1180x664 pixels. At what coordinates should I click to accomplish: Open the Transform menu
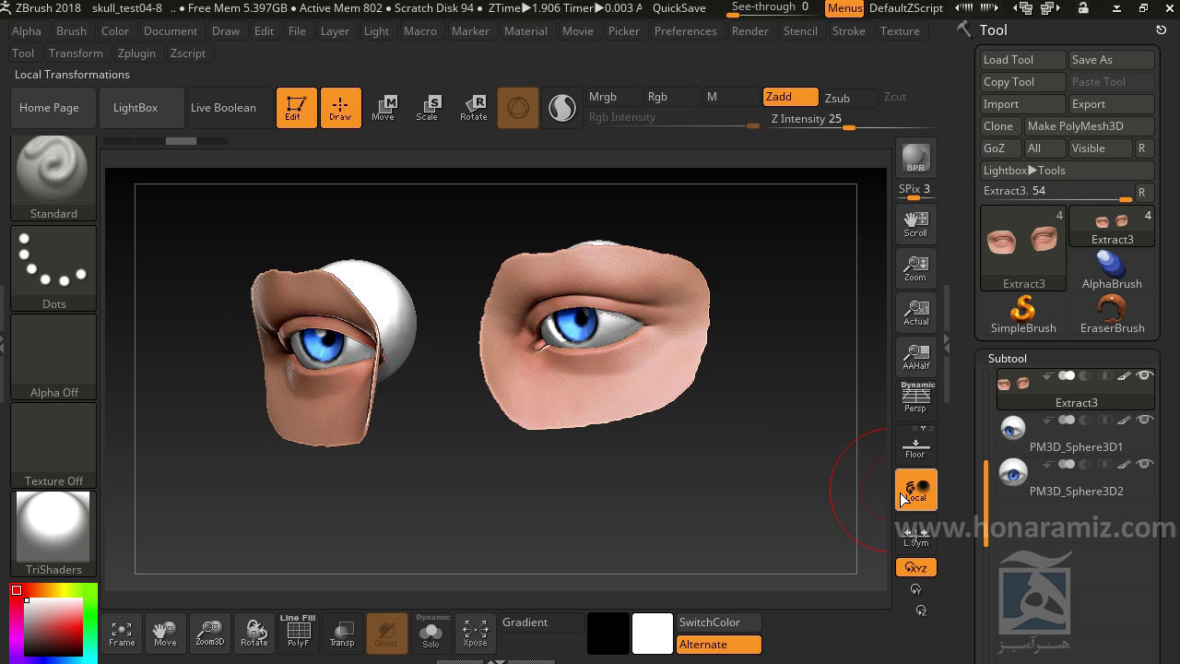click(76, 53)
